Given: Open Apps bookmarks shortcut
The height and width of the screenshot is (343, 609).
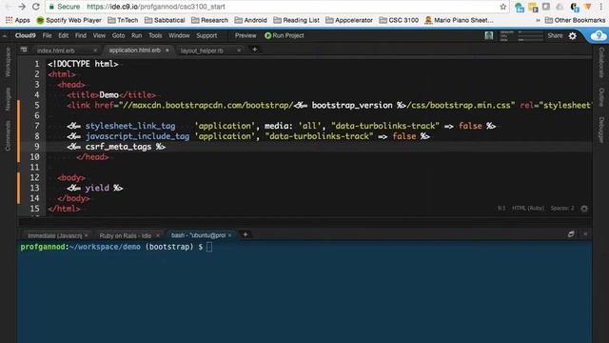Looking at the screenshot, I should click(x=17, y=20).
